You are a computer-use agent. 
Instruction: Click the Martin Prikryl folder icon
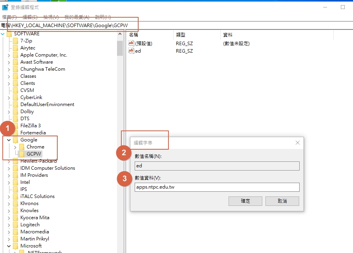(16, 239)
